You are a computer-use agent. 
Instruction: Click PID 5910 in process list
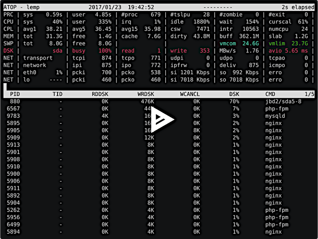13,167
